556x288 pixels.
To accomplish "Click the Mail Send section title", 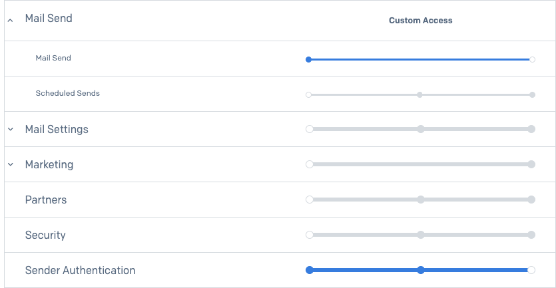I will pyautogui.click(x=49, y=19).
